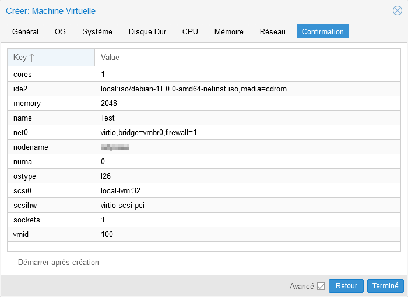Click the Retour button
The image size is (408, 297).
pos(346,286)
